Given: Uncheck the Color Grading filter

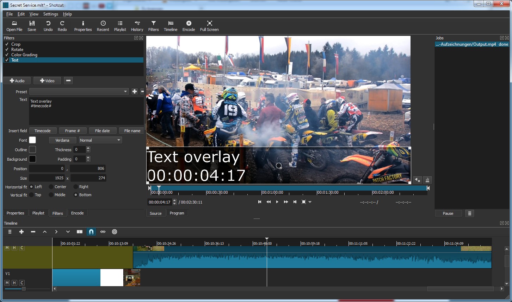Looking at the screenshot, I should coord(7,55).
